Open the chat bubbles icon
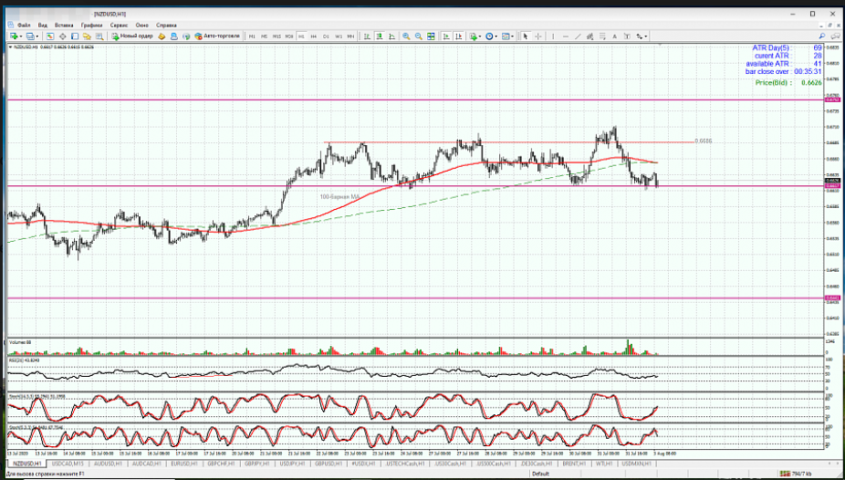Screen dimensions: 845x480 point(834,37)
